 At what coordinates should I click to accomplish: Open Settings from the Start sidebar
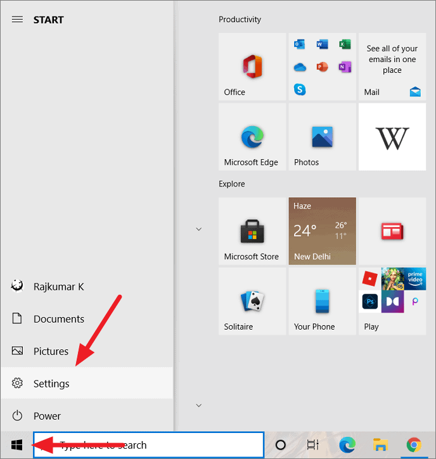pos(87,383)
